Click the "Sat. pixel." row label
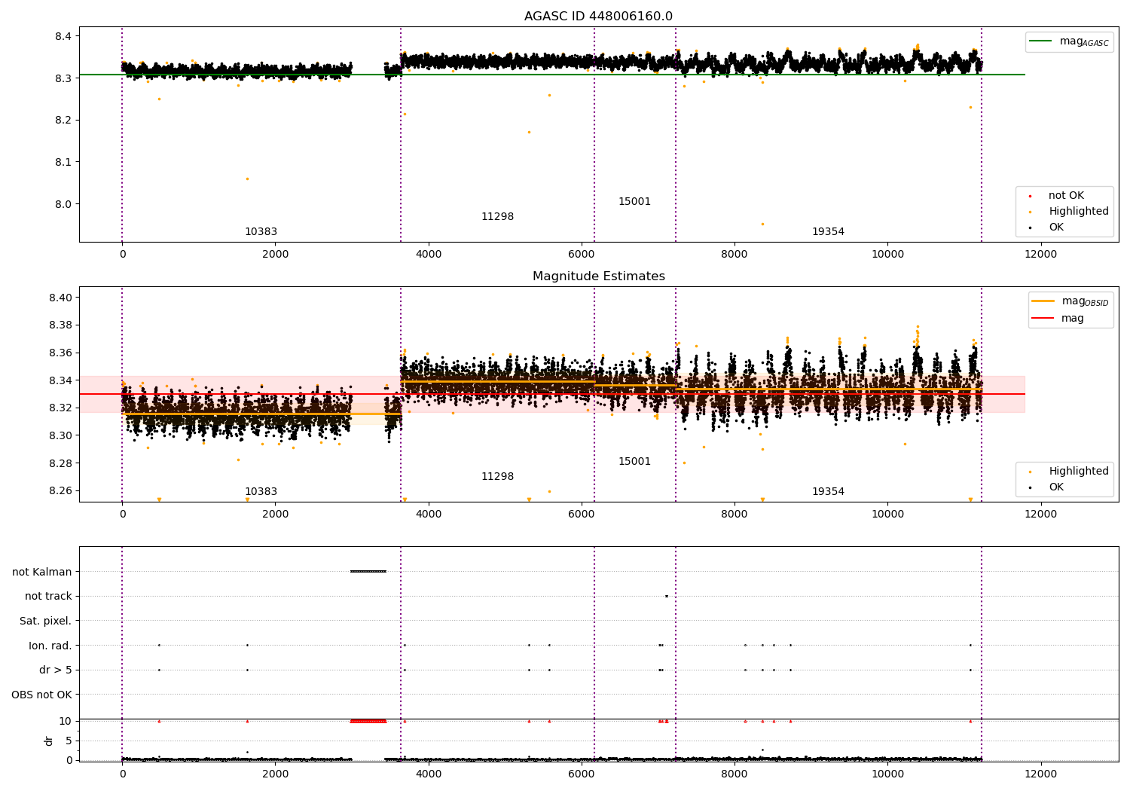Viewport: 1130px width, 791px height. pyautogui.click(x=45, y=621)
